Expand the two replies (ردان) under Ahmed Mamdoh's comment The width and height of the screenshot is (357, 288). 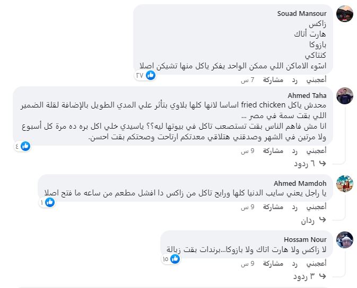(x=313, y=220)
